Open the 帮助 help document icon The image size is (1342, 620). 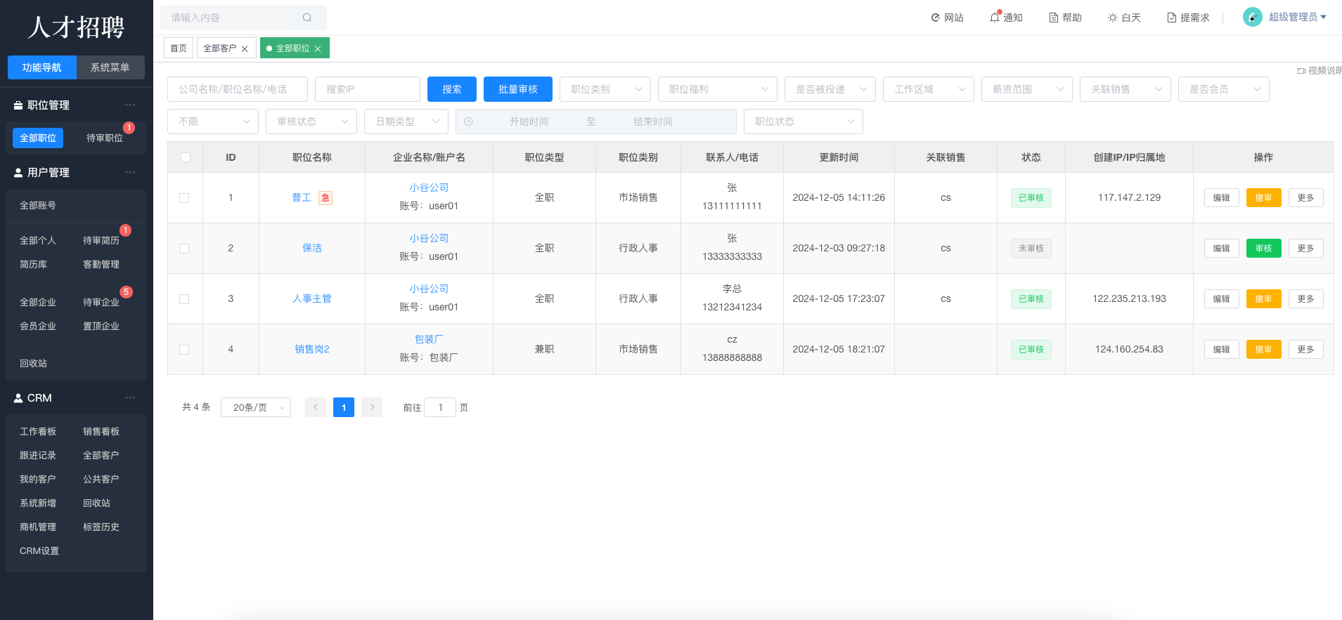pos(1054,18)
